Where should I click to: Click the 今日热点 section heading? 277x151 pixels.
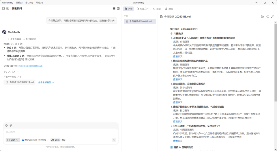point(178,33)
